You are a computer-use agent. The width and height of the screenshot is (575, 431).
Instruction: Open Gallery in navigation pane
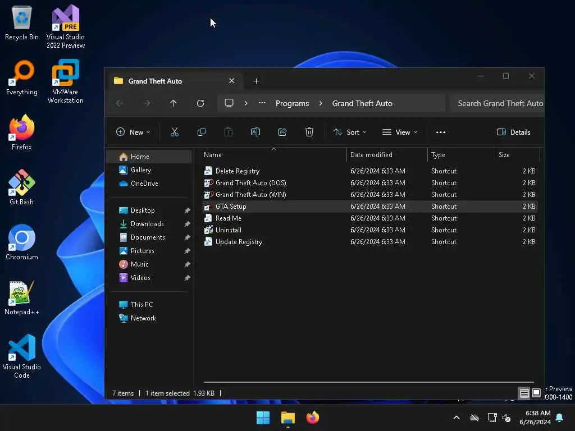click(x=148, y=170)
